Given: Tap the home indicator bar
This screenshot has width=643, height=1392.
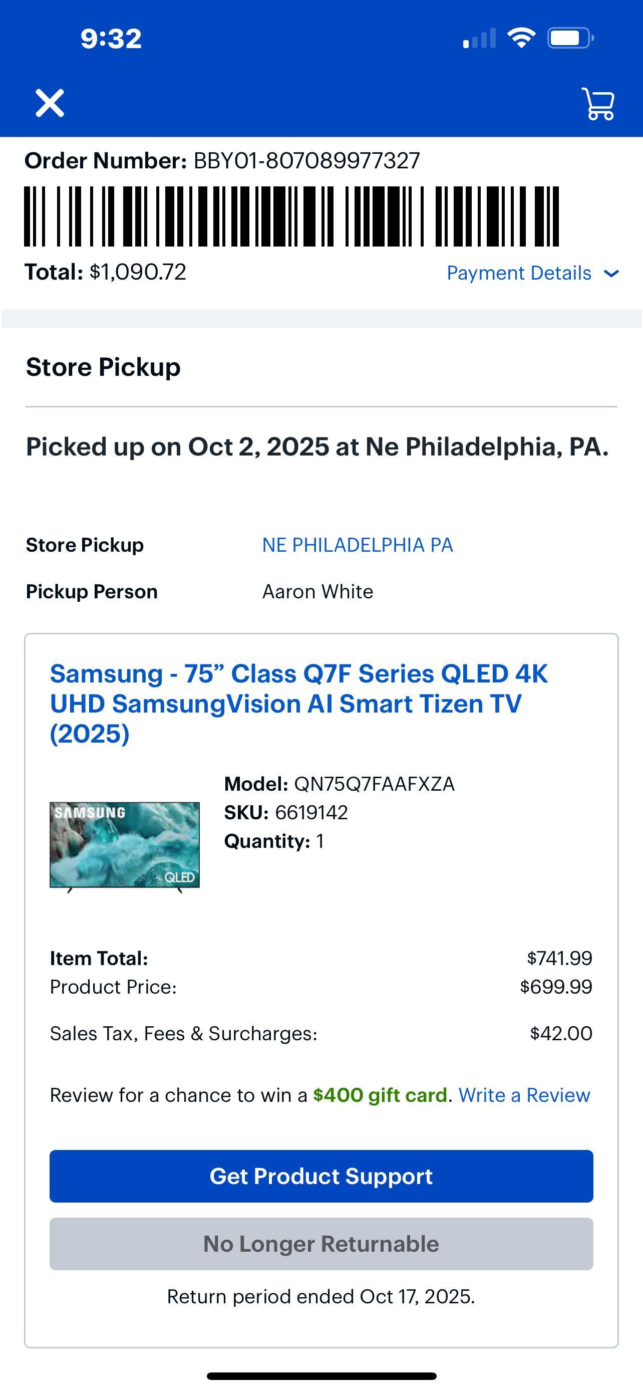Looking at the screenshot, I should pyautogui.click(x=321, y=1376).
